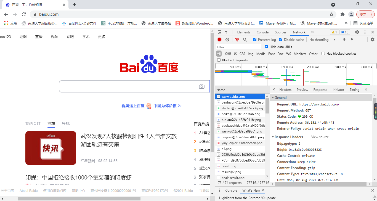Click the network Filter text field
377x201 pixels.
(x=239, y=47)
